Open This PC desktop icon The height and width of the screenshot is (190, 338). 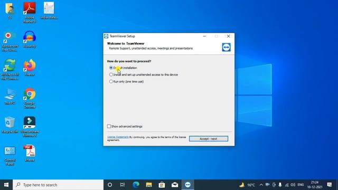[10, 96]
